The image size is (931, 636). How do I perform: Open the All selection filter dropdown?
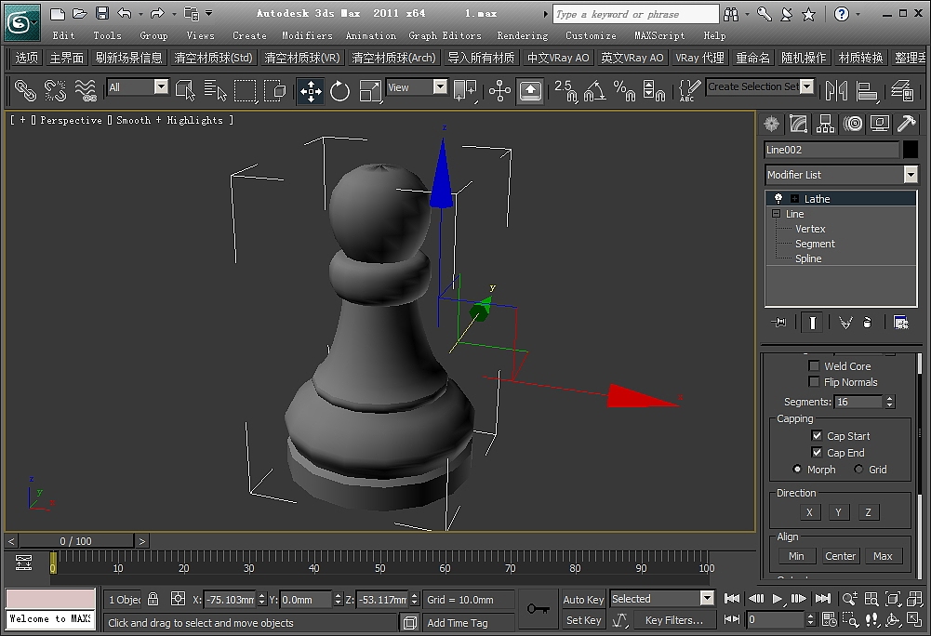[161, 86]
